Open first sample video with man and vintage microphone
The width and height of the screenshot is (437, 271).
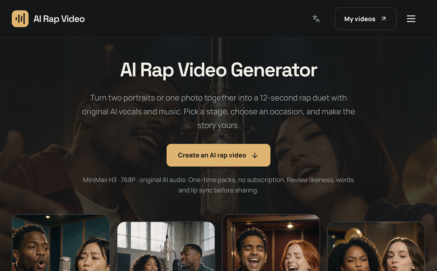(61, 243)
